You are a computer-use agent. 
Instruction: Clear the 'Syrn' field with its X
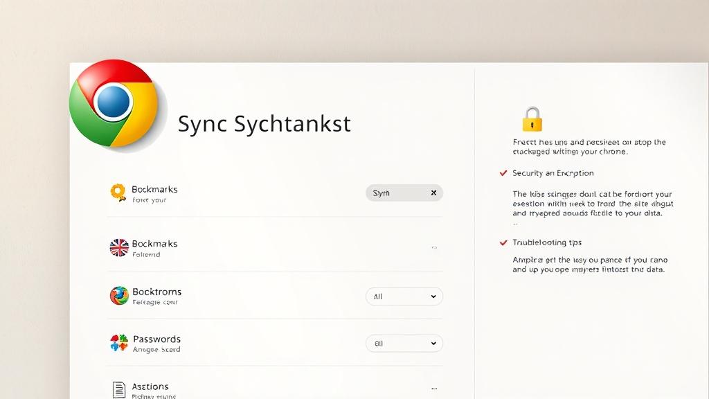click(x=433, y=193)
